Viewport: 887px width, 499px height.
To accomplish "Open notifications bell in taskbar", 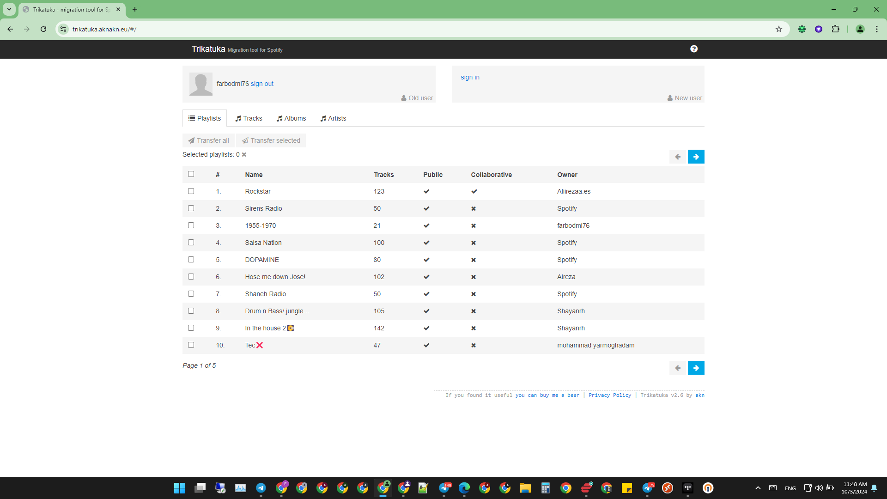I will 874,488.
